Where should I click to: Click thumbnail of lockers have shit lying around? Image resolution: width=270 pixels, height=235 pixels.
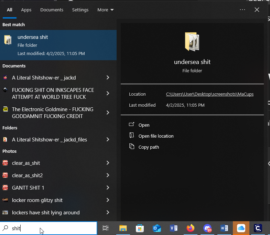(x=5, y=212)
